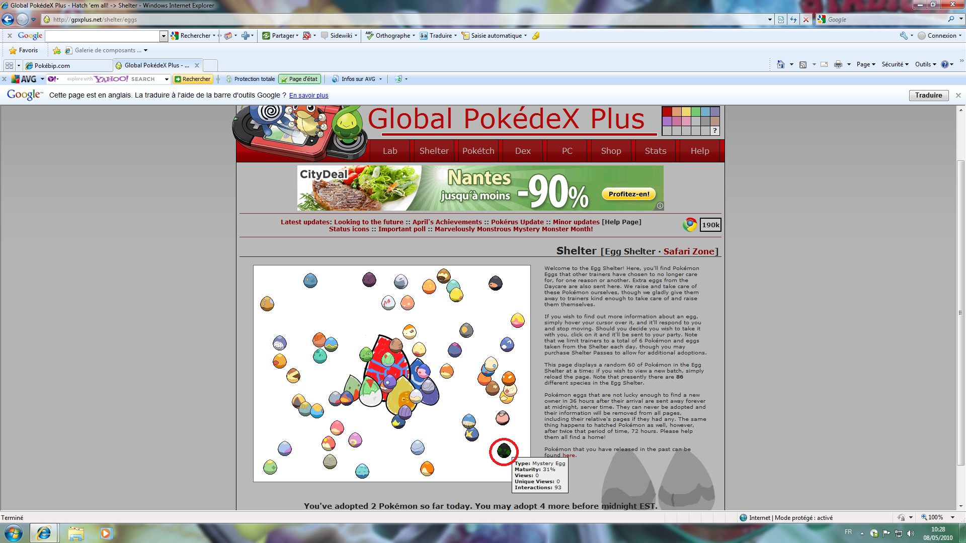Close the AVG toolbar with its X
This screenshot has height=543, width=966.
click(4, 79)
